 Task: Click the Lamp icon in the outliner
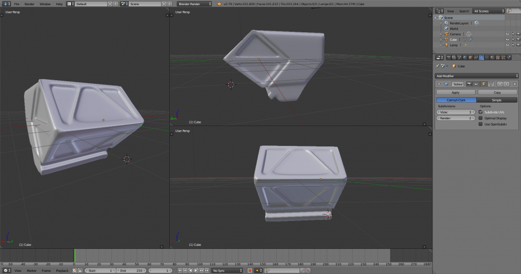click(445, 45)
